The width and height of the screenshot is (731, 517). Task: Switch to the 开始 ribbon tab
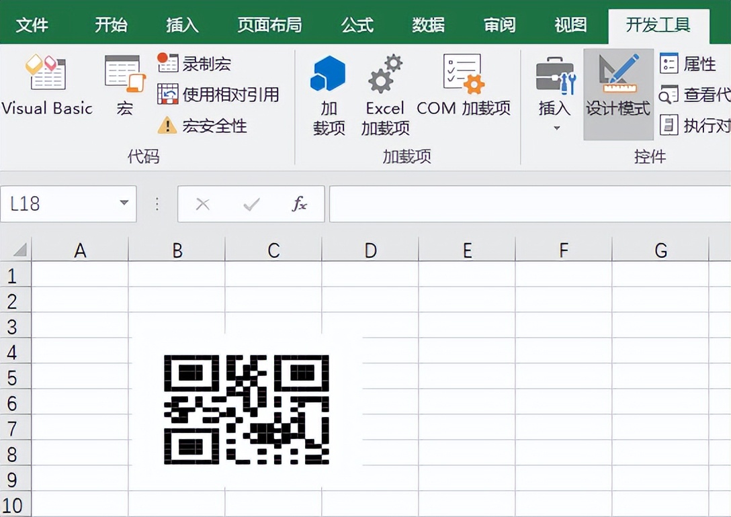click(111, 25)
